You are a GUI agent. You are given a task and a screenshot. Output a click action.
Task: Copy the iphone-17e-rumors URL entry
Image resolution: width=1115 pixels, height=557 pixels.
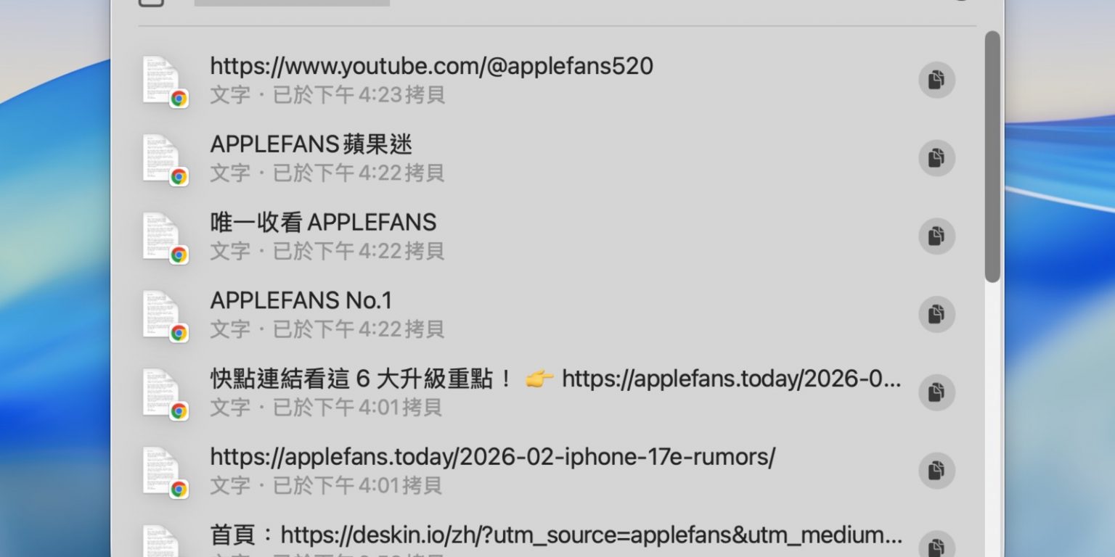pyautogui.click(x=936, y=471)
